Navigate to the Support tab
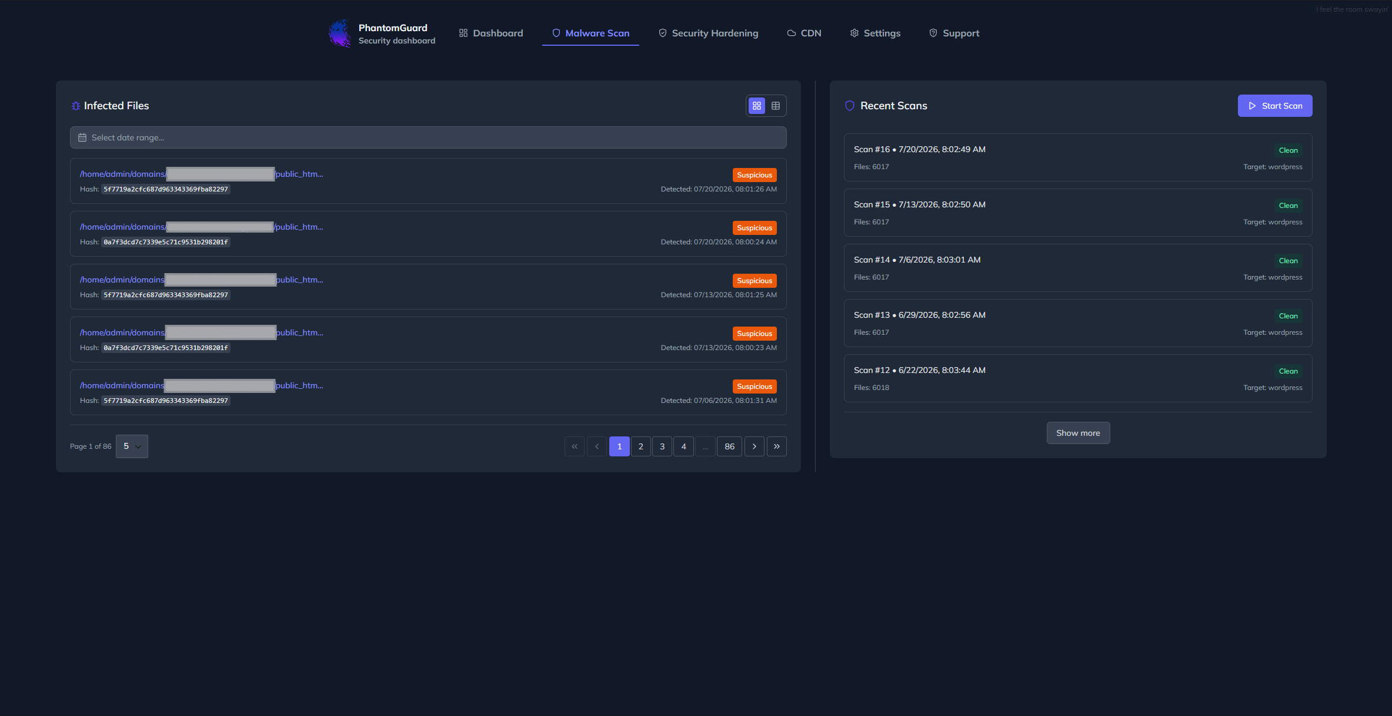 (954, 33)
